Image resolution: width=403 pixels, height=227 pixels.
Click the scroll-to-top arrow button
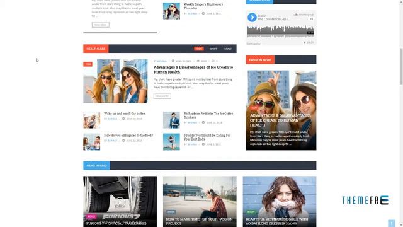coord(392,223)
